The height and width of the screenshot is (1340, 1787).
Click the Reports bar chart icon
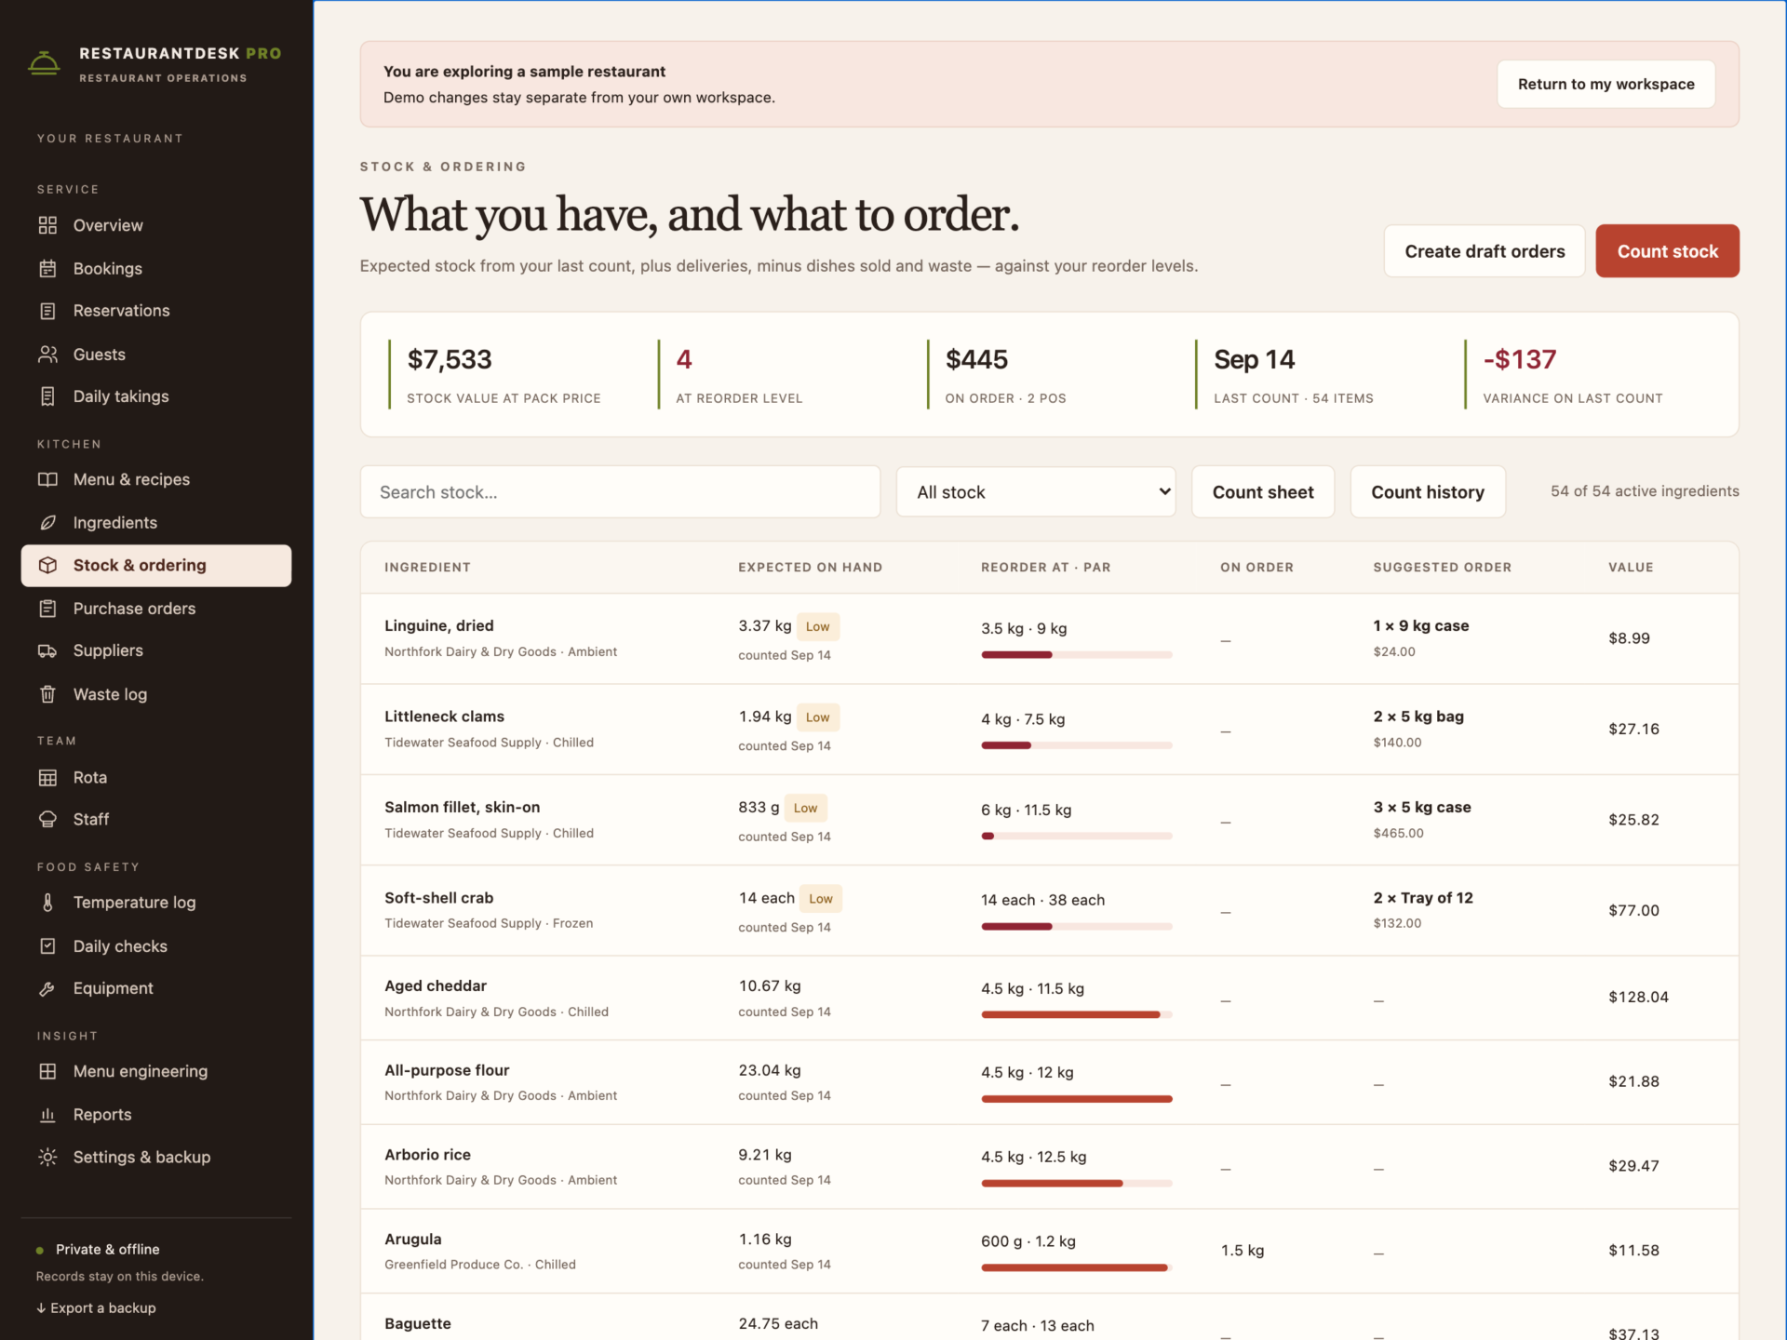tap(47, 1114)
